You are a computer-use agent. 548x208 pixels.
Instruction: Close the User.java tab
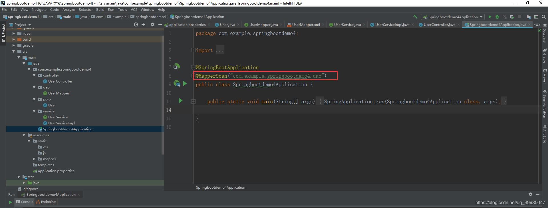tap(238, 25)
